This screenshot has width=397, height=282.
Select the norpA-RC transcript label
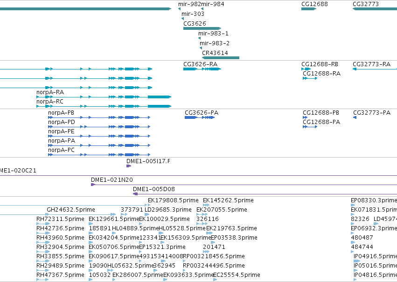pos(50,102)
